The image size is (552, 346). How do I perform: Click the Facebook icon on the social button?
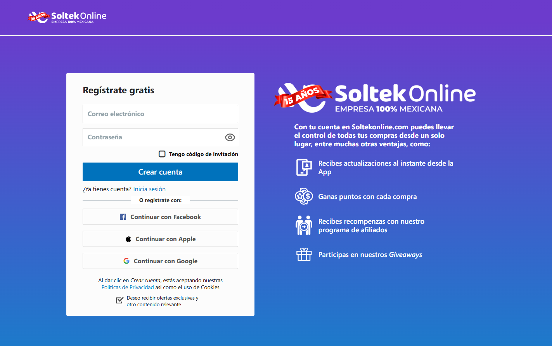click(123, 217)
